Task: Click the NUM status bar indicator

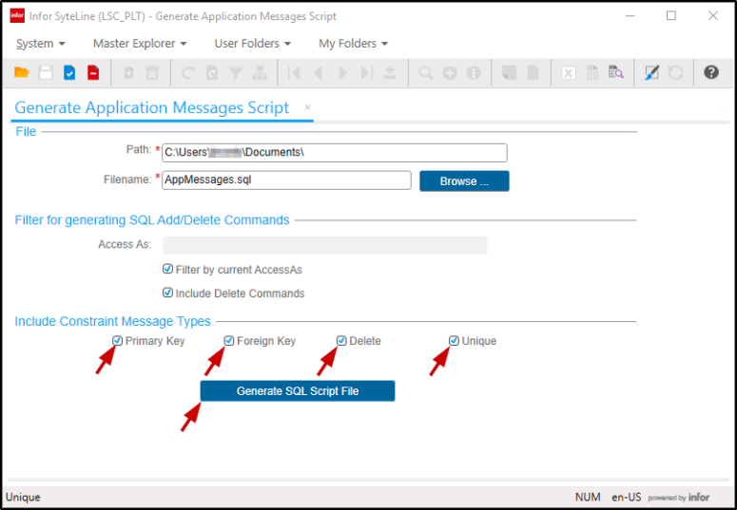Action: coord(588,497)
